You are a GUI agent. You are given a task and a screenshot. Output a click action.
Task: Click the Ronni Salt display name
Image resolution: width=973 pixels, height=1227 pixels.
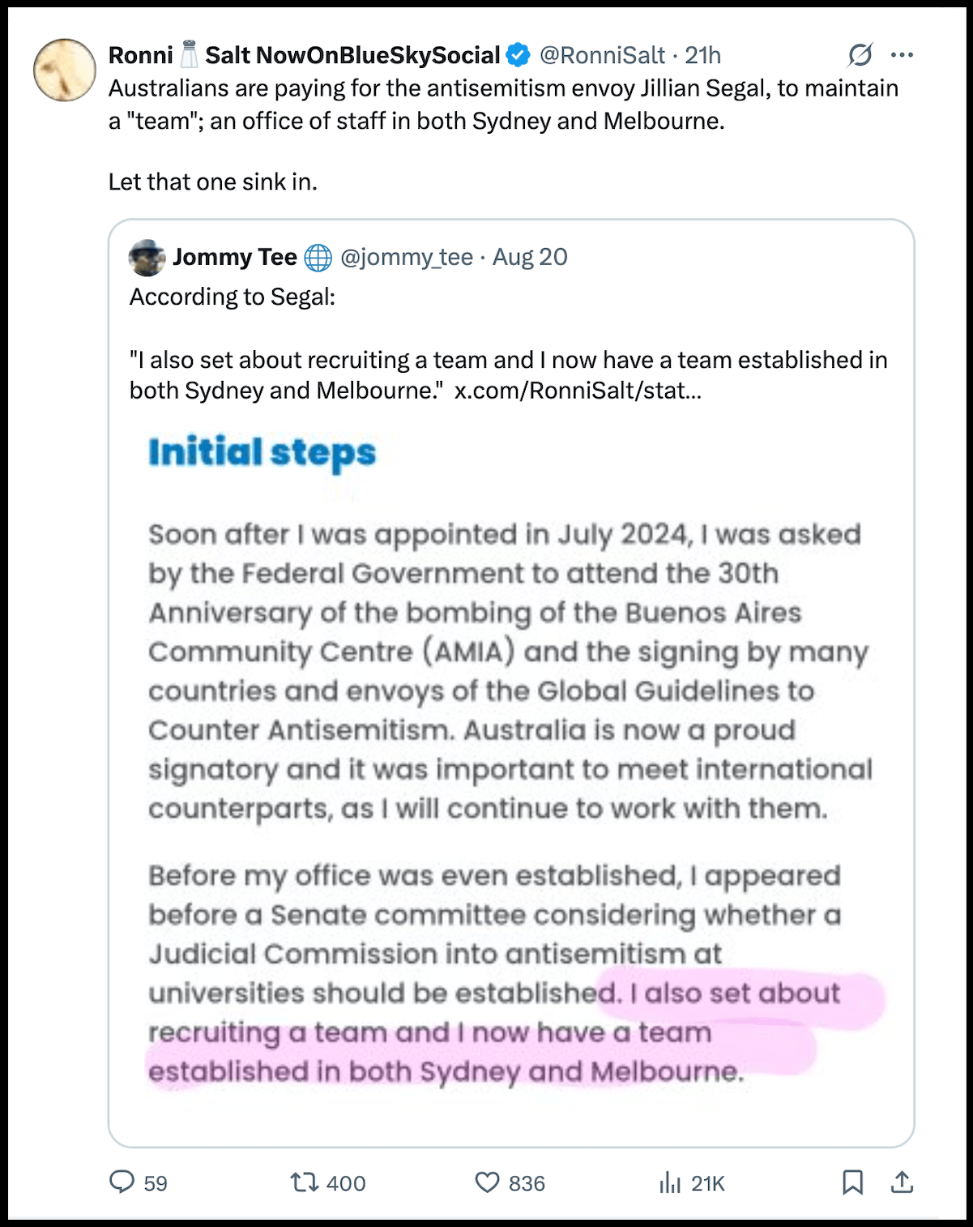(304, 55)
